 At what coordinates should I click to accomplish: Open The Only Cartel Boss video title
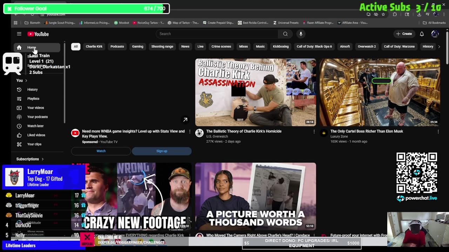point(367,131)
